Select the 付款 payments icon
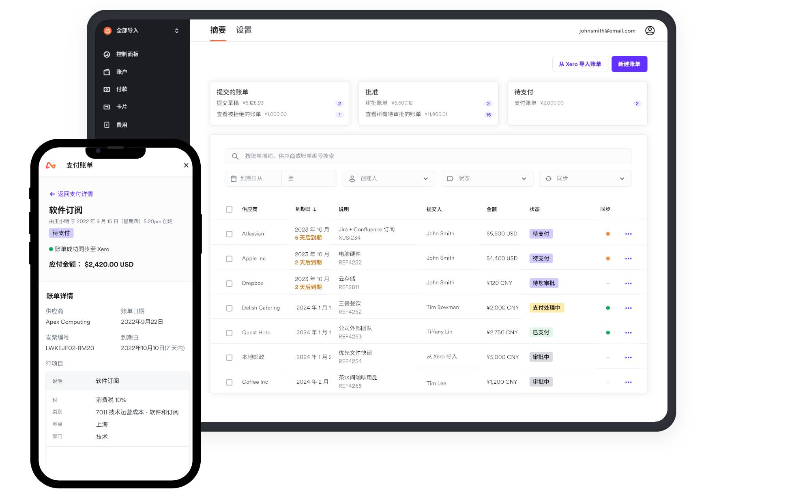Image resolution: width=794 pixels, height=503 pixels. pyautogui.click(x=107, y=89)
